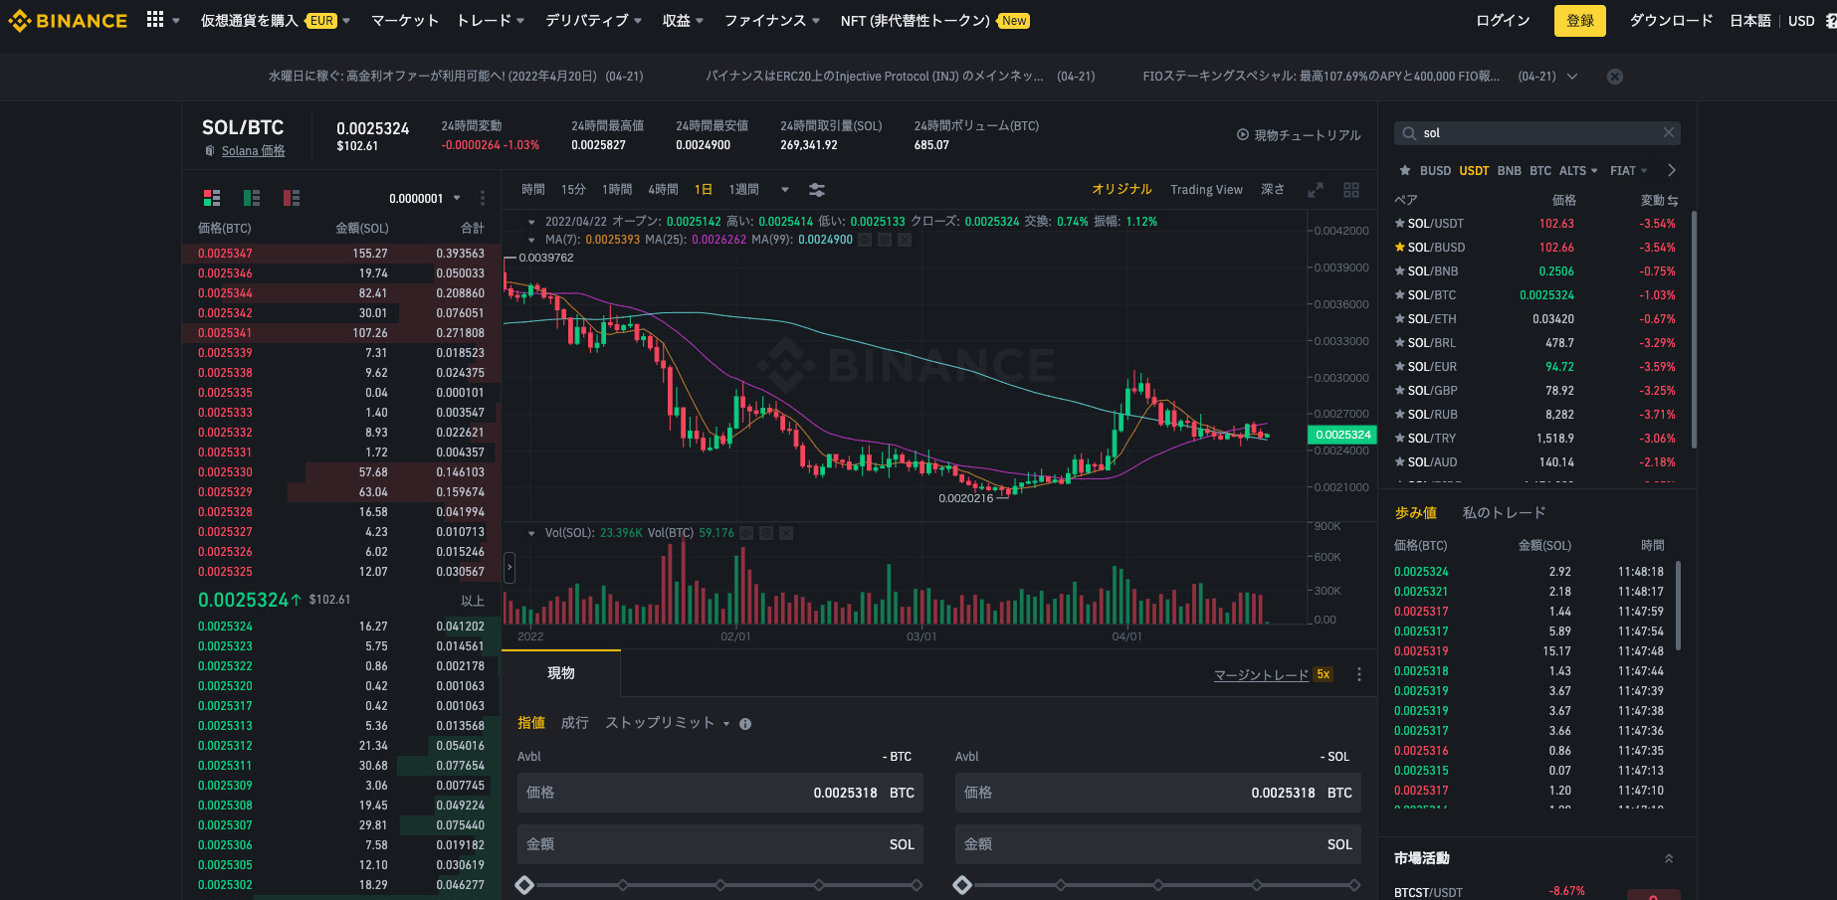Open the apps grid menu beside Binance logo
1837x900 pixels.
(x=155, y=20)
